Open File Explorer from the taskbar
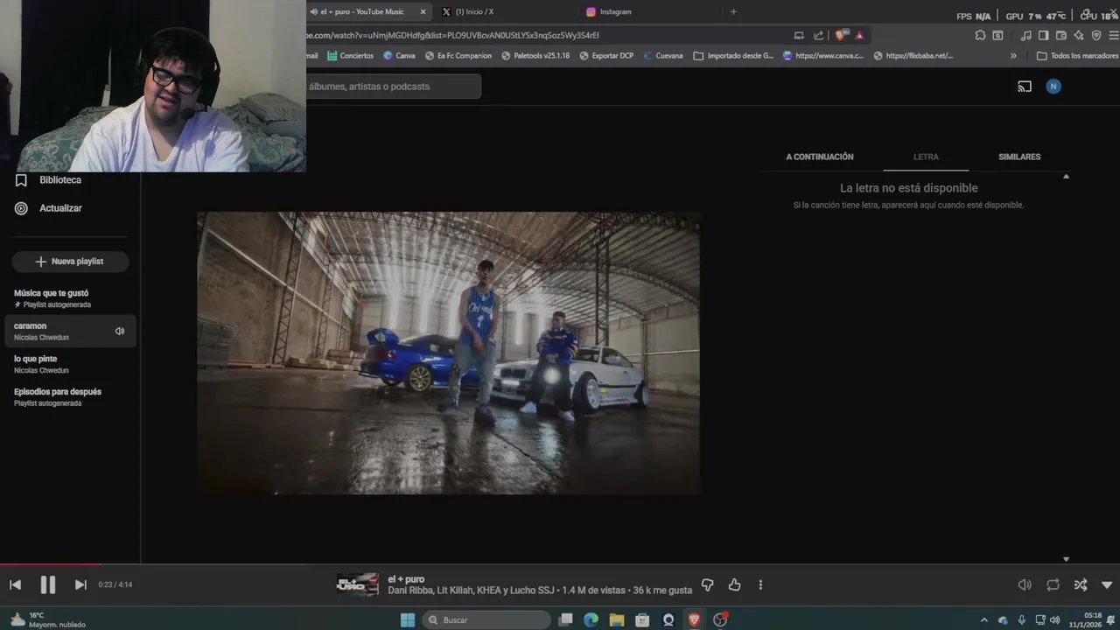This screenshot has width=1120, height=630. point(617,619)
